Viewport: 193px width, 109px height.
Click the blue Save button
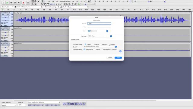tap(118, 58)
